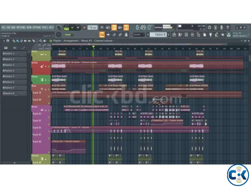The height and width of the screenshot is (188, 251).
Task: Adjust the master volume slider
Action: (69, 34)
